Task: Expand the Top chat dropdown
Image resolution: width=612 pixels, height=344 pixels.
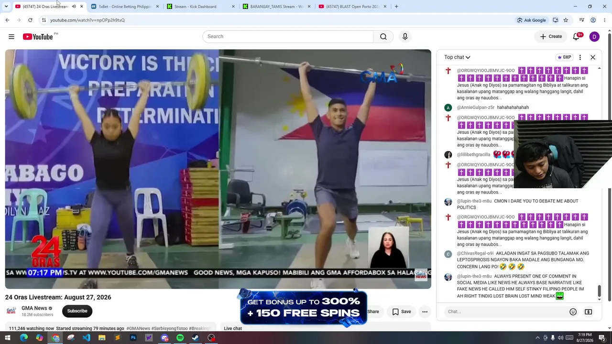Action: point(457,57)
